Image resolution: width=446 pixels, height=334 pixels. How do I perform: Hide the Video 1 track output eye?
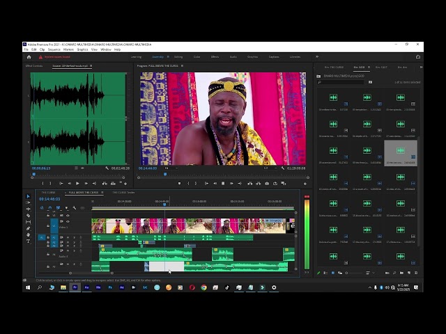68,221
